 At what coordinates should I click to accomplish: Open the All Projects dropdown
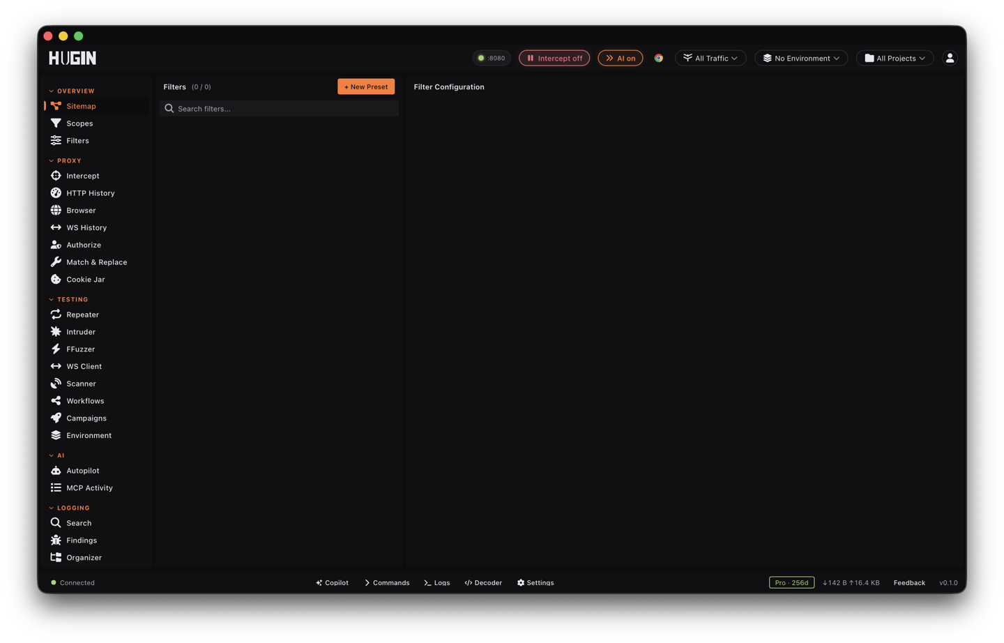pyautogui.click(x=895, y=58)
